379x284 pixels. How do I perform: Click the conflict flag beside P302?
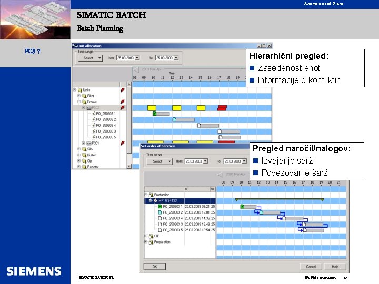(x=123, y=108)
